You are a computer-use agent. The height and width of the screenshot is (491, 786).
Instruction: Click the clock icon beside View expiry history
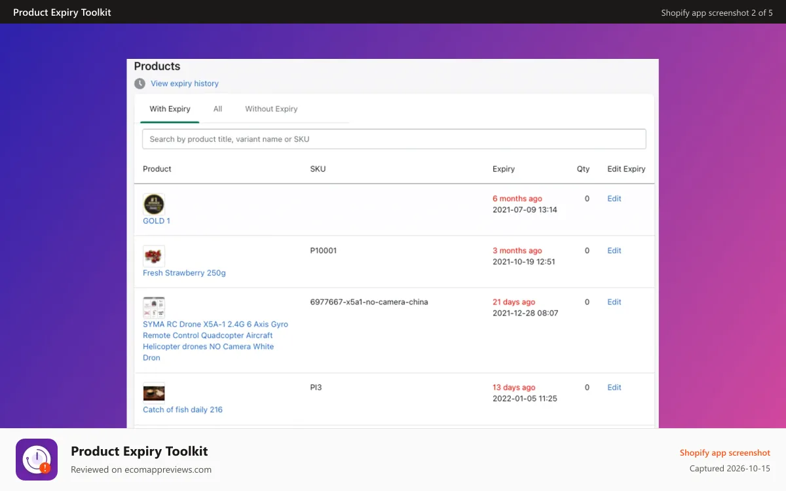point(140,84)
